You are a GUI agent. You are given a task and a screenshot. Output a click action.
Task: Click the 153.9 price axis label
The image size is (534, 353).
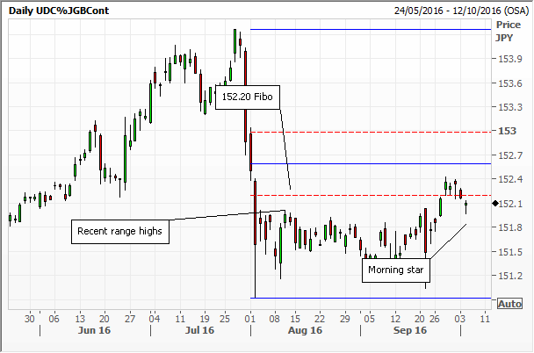(510, 60)
